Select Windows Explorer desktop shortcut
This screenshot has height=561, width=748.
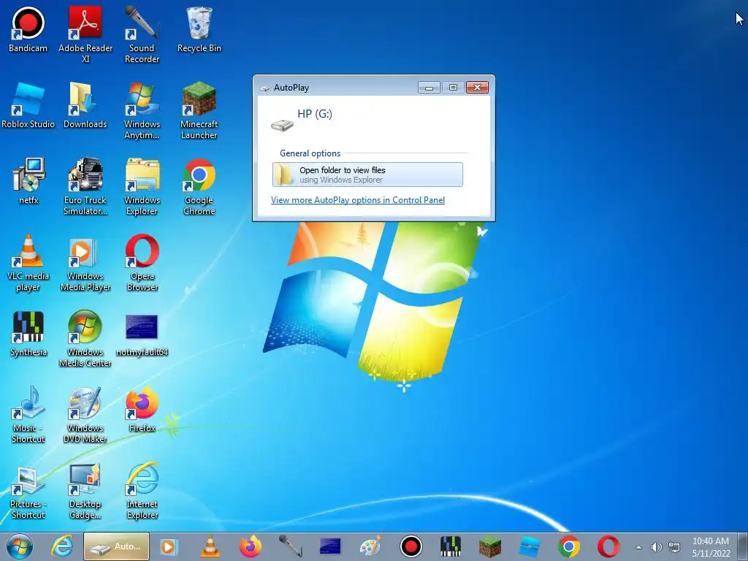(x=142, y=186)
